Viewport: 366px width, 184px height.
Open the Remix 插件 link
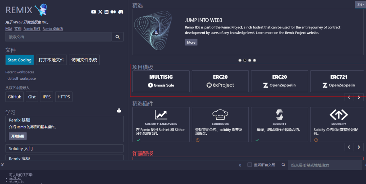pos(32,29)
